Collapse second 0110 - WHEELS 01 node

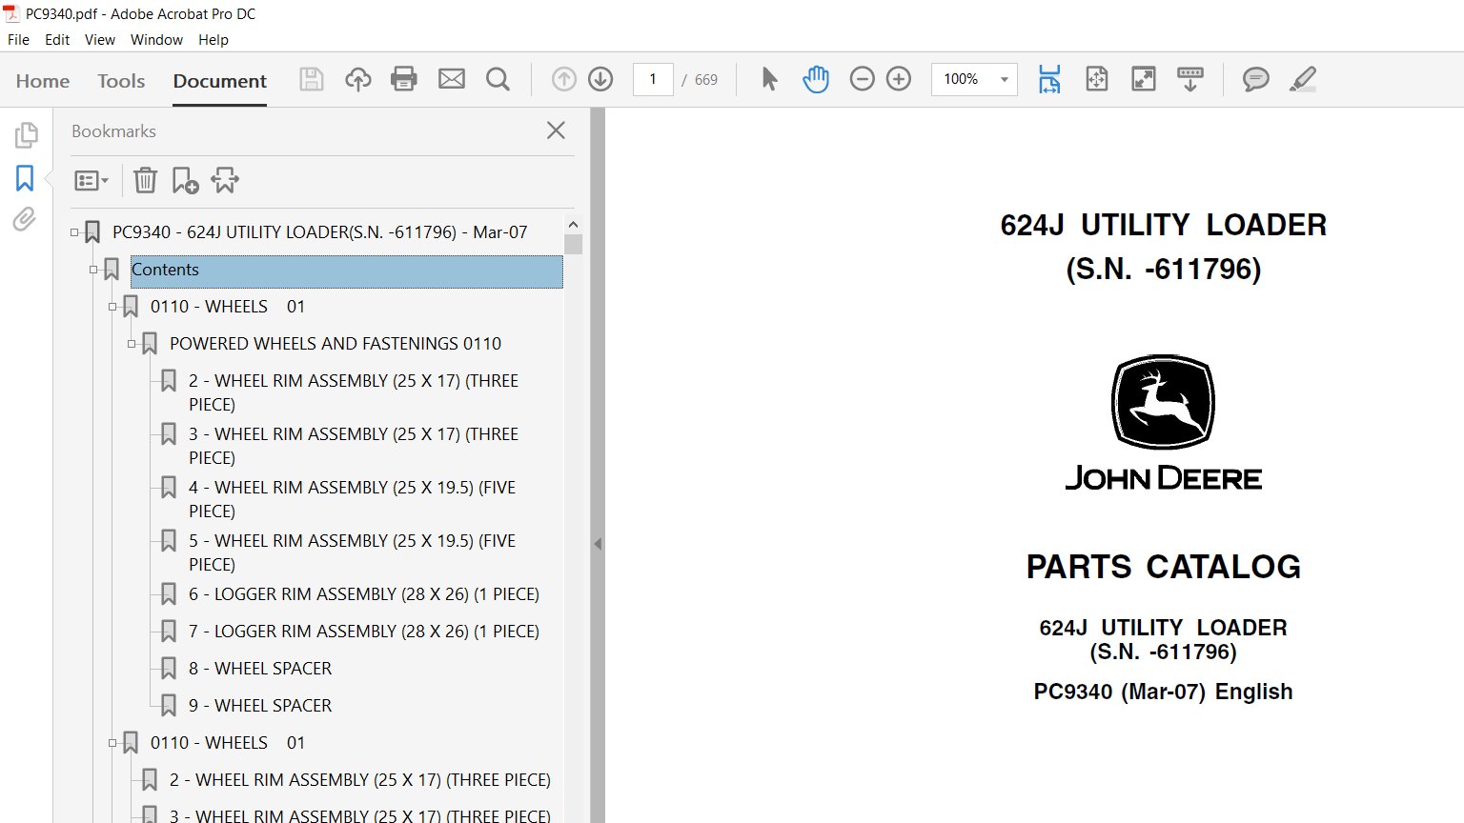(x=112, y=743)
